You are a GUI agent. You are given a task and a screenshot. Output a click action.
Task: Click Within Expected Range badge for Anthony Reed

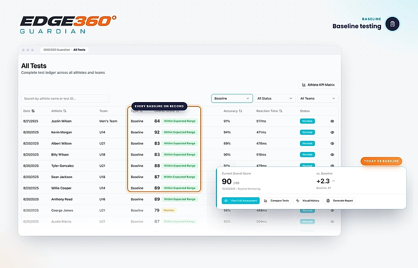[x=179, y=199]
